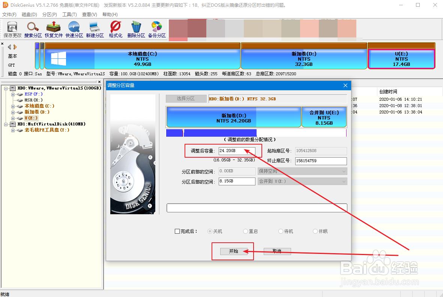Image resolution: width=443 pixels, height=297 pixels.
Task: Click the 取消 button
Action: pyautogui.click(x=277, y=251)
